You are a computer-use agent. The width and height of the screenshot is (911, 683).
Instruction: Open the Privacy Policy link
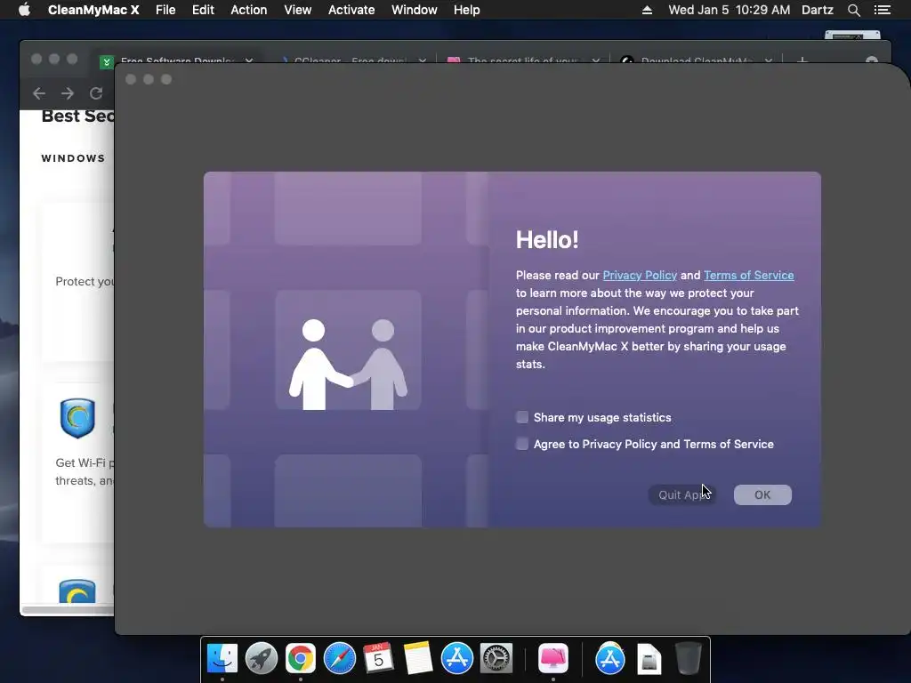click(640, 276)
